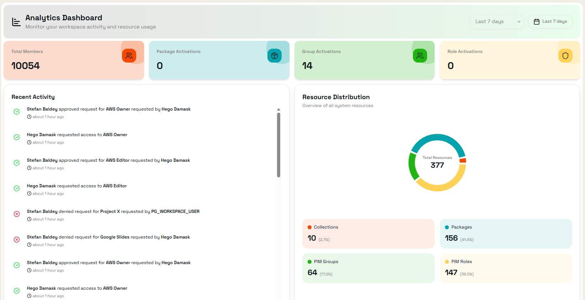Open the Group Activations card

click(365, 60)
